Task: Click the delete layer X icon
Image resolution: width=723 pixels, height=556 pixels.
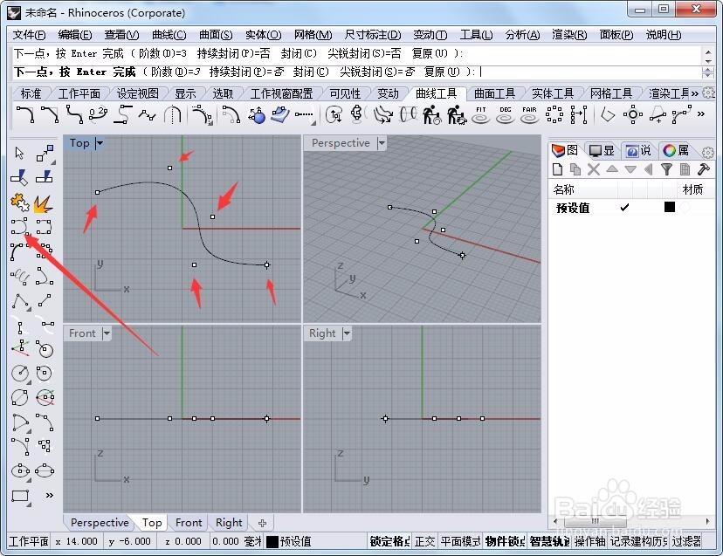Action: tap(594, 169)
